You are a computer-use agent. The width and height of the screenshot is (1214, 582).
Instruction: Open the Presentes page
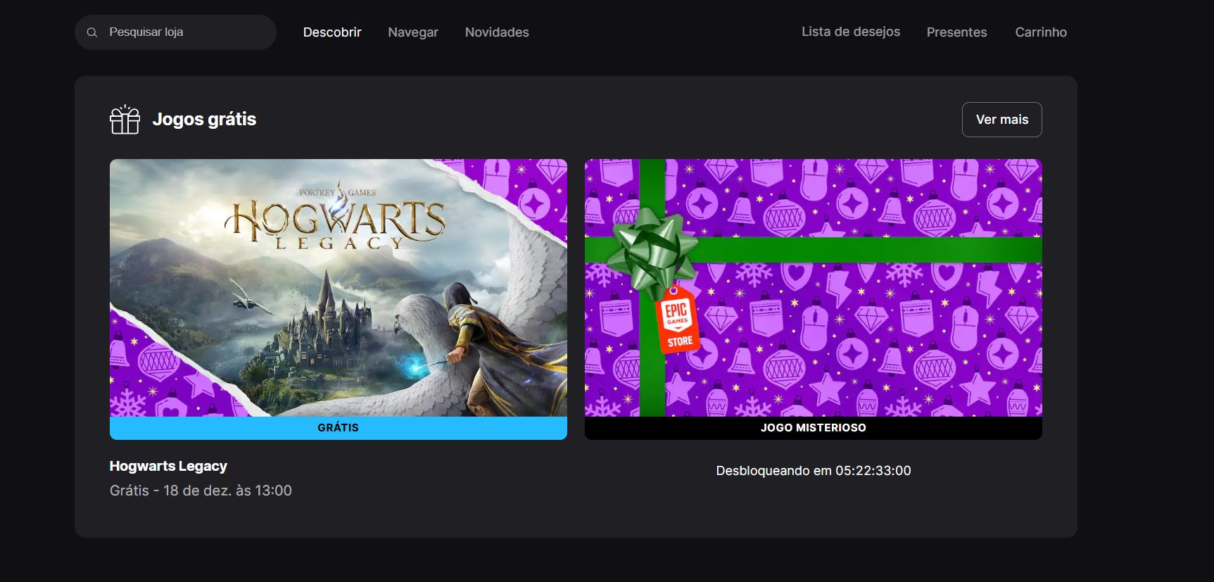pyautogui.click(x=956, y=32)
